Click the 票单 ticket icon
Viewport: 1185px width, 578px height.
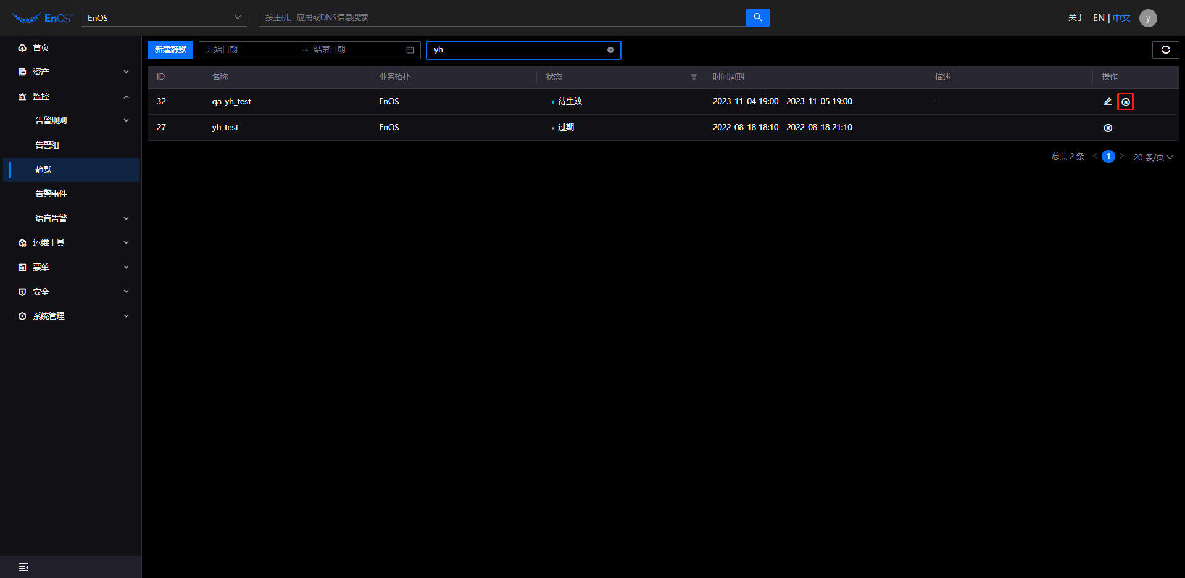22,267
